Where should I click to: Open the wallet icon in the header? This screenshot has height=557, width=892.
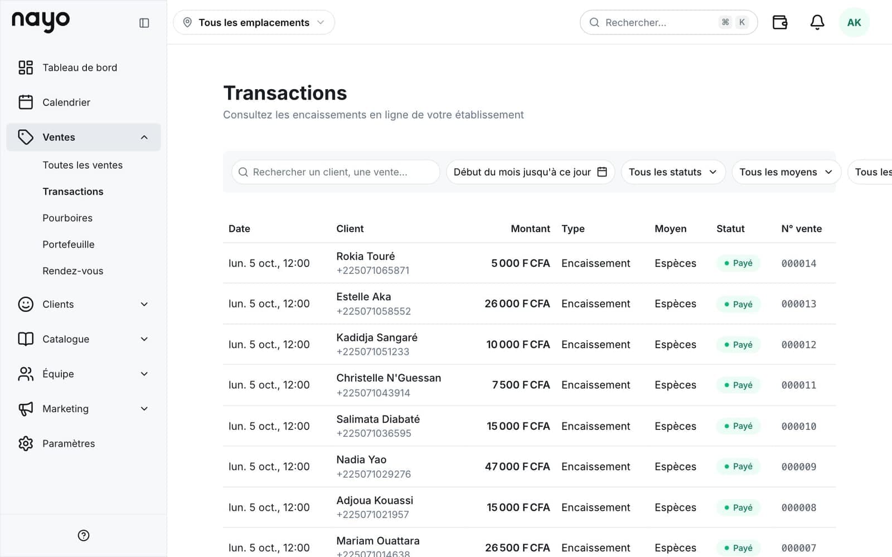coord(779,22)
